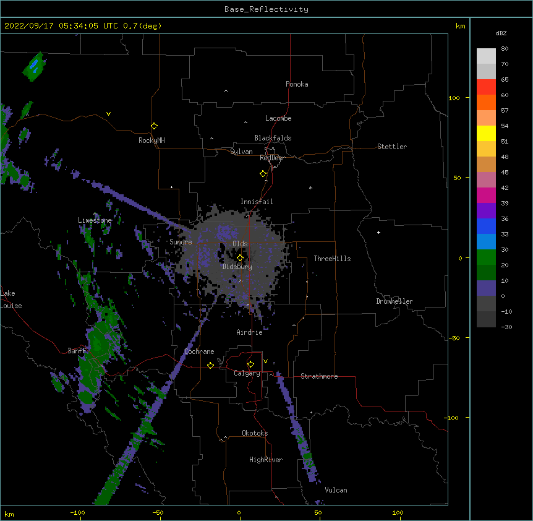The height and width of the screenshot is (521, 533).
Task: Click the HighRiver label
Action: pyautogui.click(x=266, y=460)
